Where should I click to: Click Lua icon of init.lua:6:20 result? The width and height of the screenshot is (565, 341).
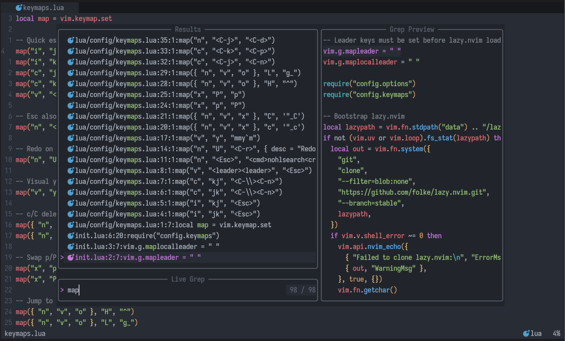pos(71,236)
